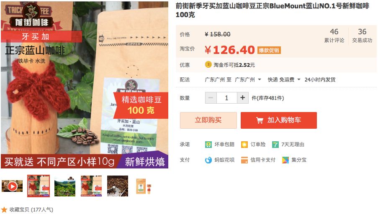Click the Taojinbi gold coin icon
The height and width of the screenshot is (214, 378).
tap(208, 64)
